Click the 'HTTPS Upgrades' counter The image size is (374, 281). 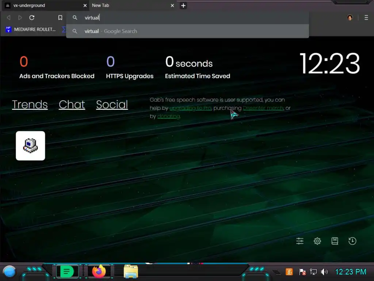tap(130, 68)
